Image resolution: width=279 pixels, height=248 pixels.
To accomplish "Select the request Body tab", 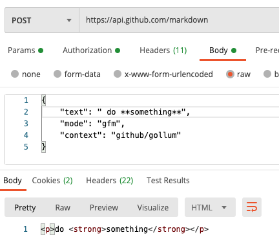I will (x=223, y=51).
